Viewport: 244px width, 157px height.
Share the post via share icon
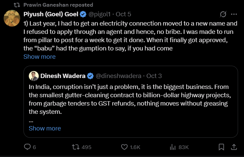tap(233, 147)
